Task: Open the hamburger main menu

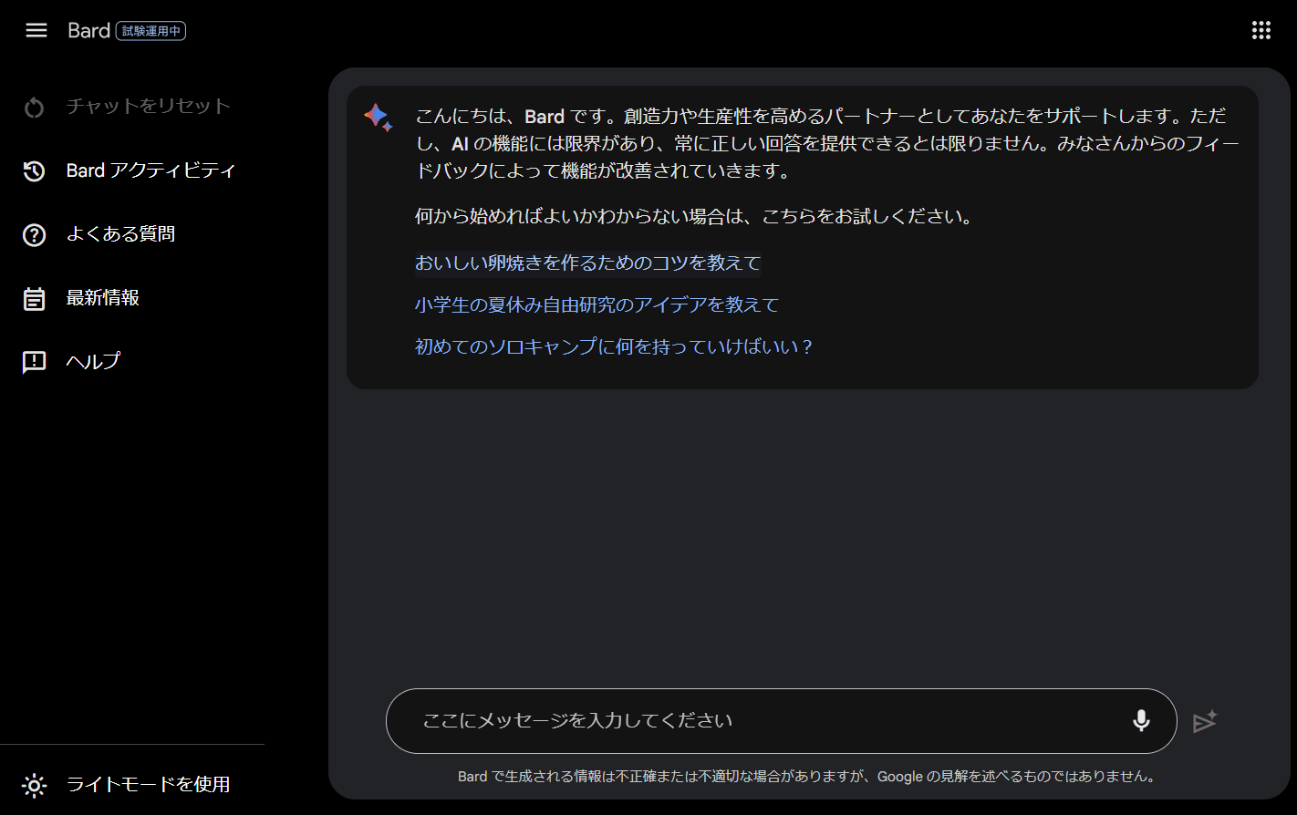Action: [36, 31]
